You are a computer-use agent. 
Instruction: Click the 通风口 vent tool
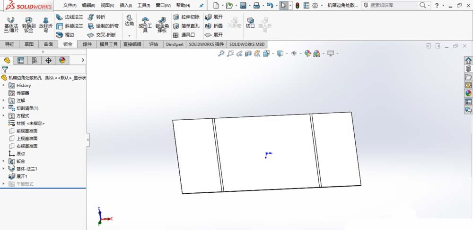click(184, 35)
